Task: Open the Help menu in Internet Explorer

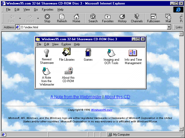Action: [x=60, y=10]
